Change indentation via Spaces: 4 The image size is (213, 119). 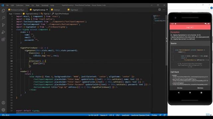pyautogui.click(x=104, y=115)
